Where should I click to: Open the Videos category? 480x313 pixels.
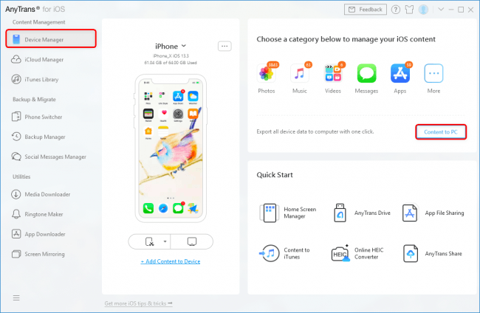[x=333, y=74]
